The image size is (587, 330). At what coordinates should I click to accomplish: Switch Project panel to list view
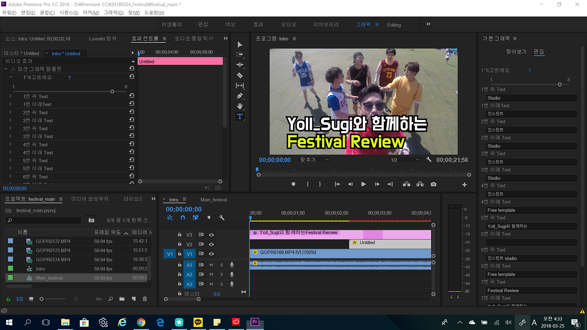[20, 299]
